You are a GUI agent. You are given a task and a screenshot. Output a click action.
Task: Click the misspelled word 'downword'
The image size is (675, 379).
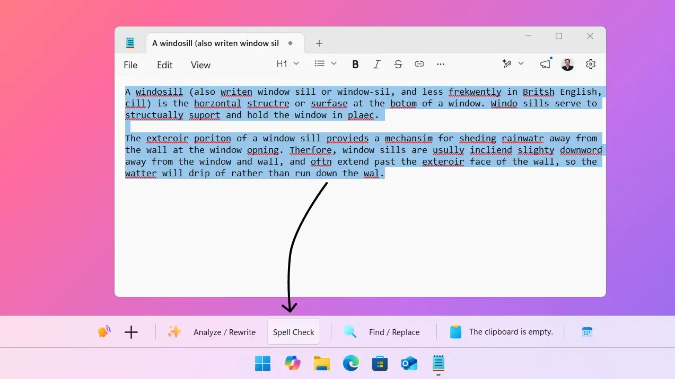pos(581,150)
